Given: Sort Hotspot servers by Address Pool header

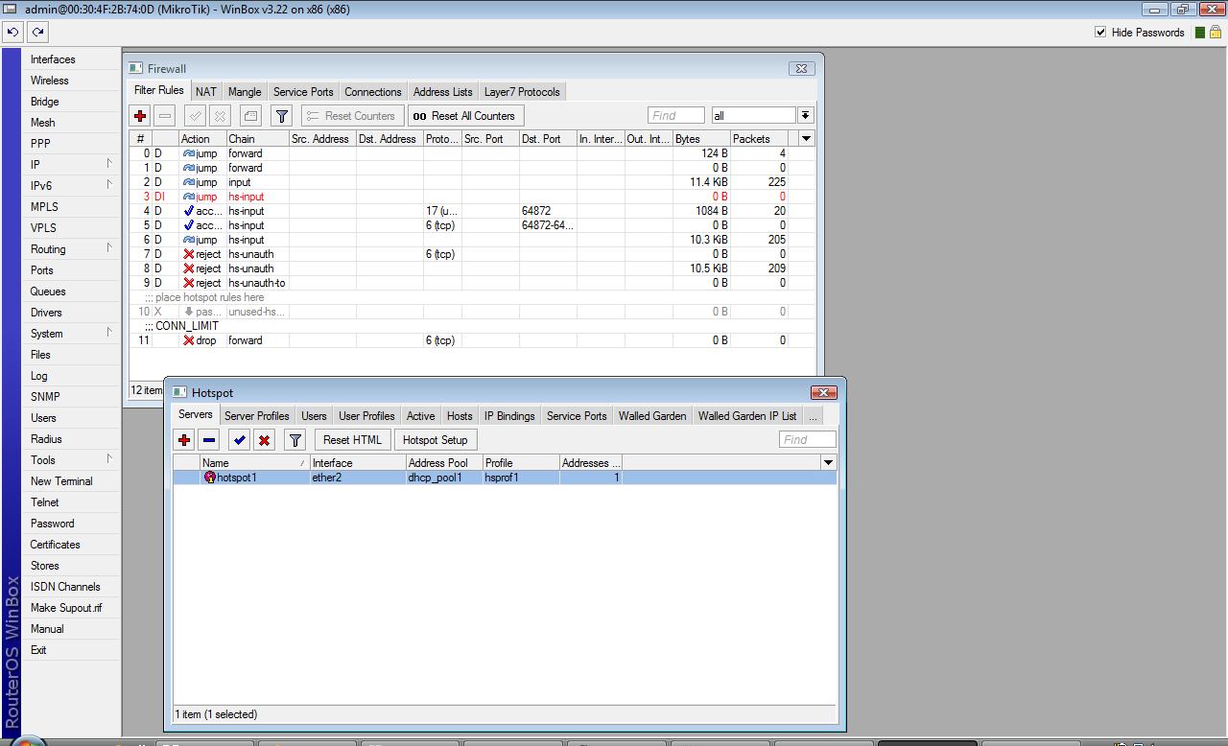Looking at the screenshot, I should coord(444,463).
